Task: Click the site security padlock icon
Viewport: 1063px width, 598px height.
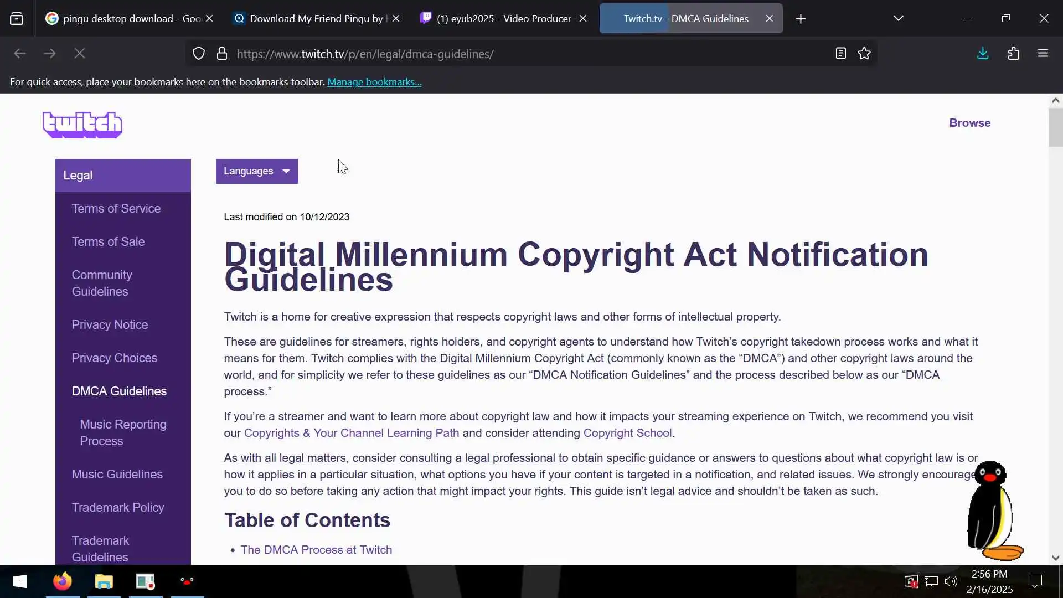Action: 222,54
